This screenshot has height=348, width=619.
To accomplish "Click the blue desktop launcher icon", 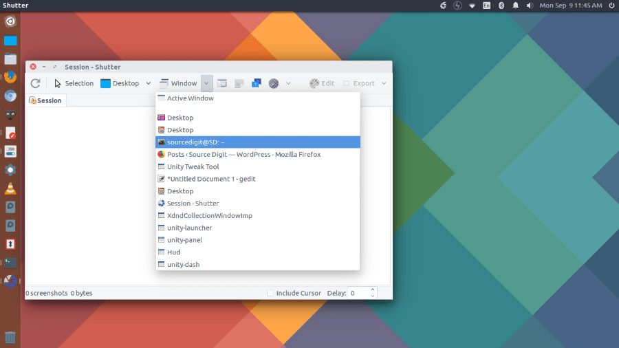I will 10,41.
